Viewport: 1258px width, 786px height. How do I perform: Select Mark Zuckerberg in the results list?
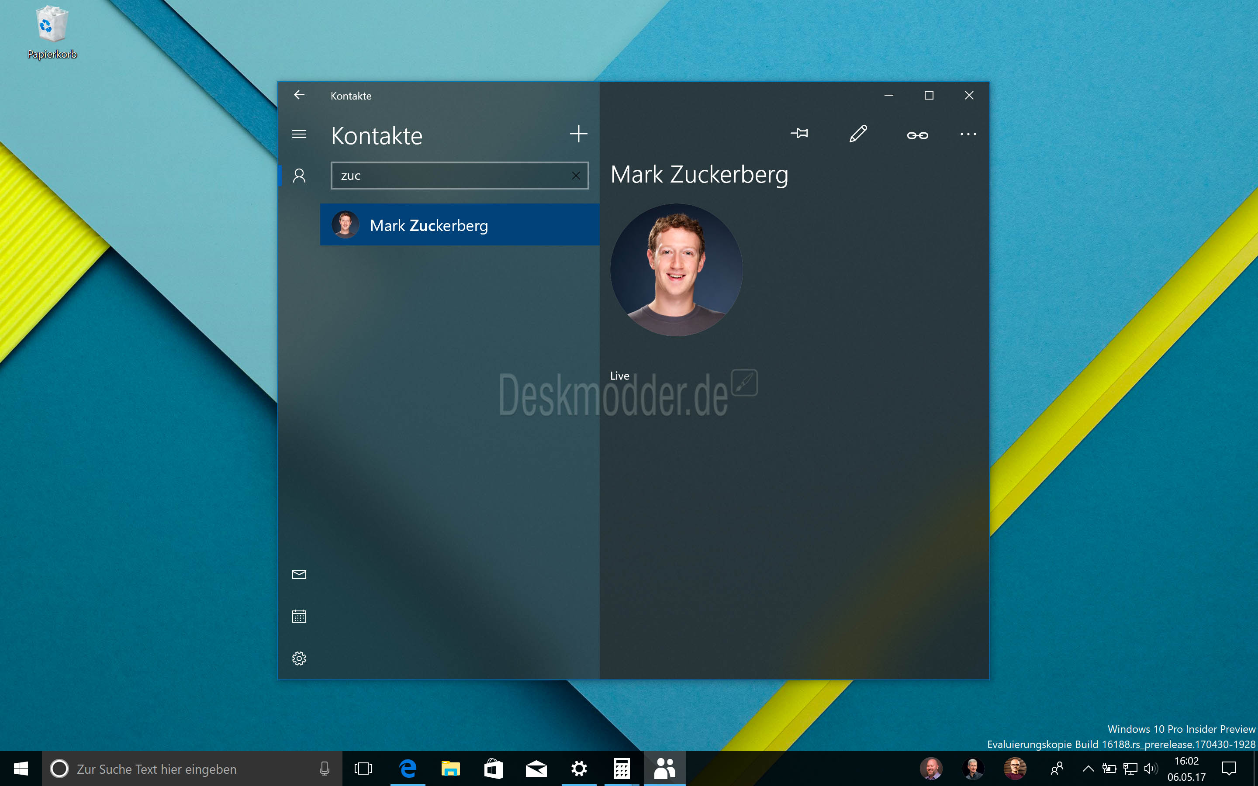pyautogui.click(x=460, y=224)
